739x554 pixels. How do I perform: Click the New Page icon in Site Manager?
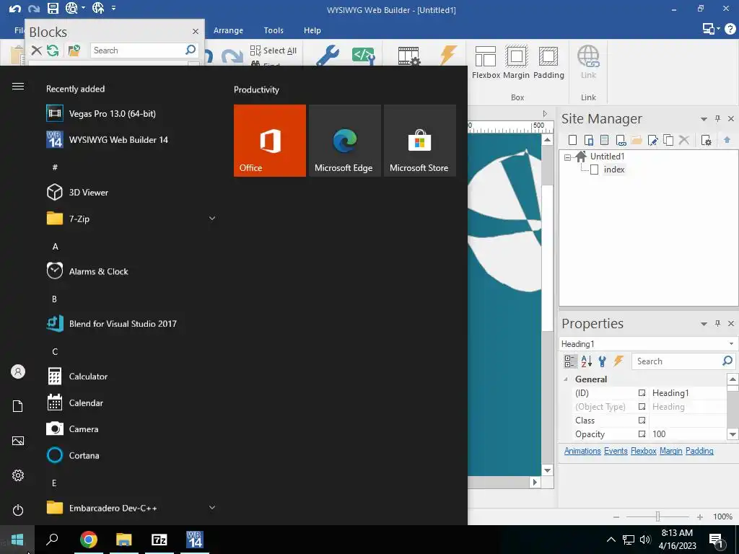pos(572,140)
